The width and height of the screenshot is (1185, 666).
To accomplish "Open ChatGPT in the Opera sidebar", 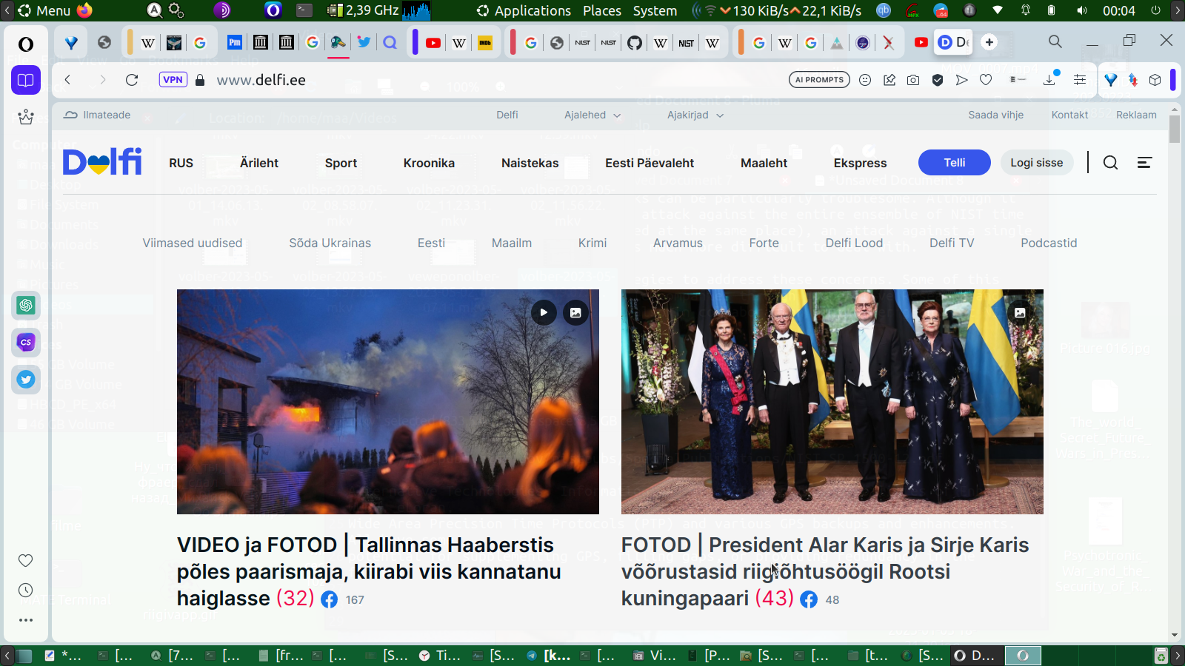I will (x=26, y=305).
